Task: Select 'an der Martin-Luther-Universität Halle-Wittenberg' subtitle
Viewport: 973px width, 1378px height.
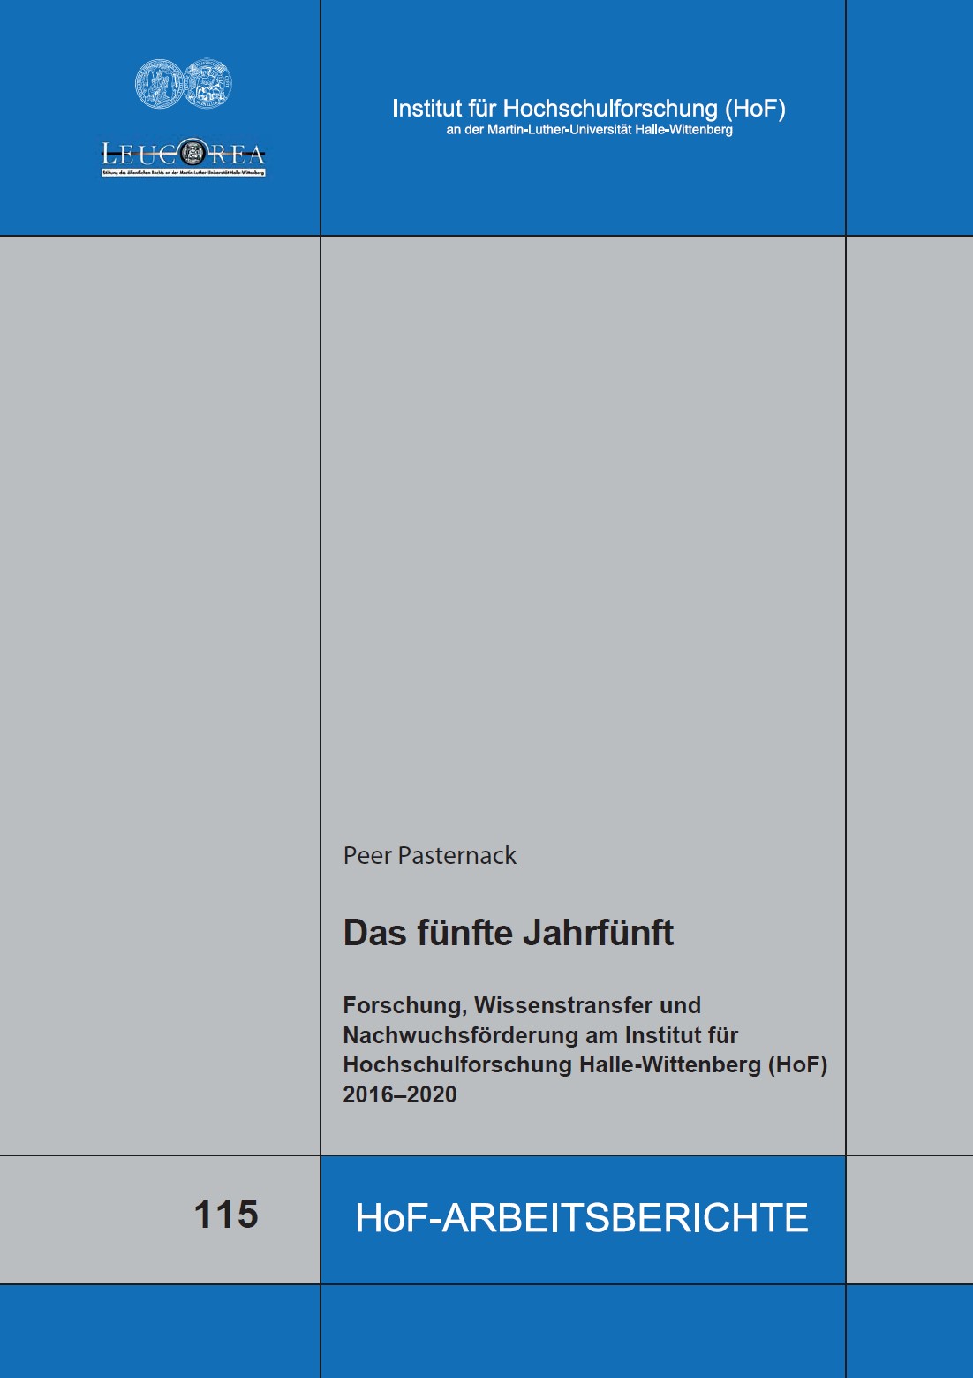Action: 589,130
